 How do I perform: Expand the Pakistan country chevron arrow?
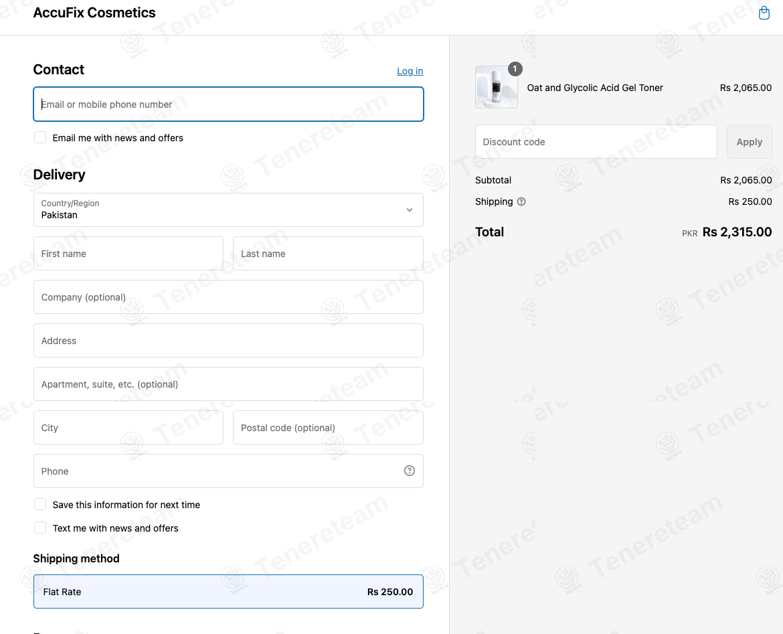tap(409, 210)
